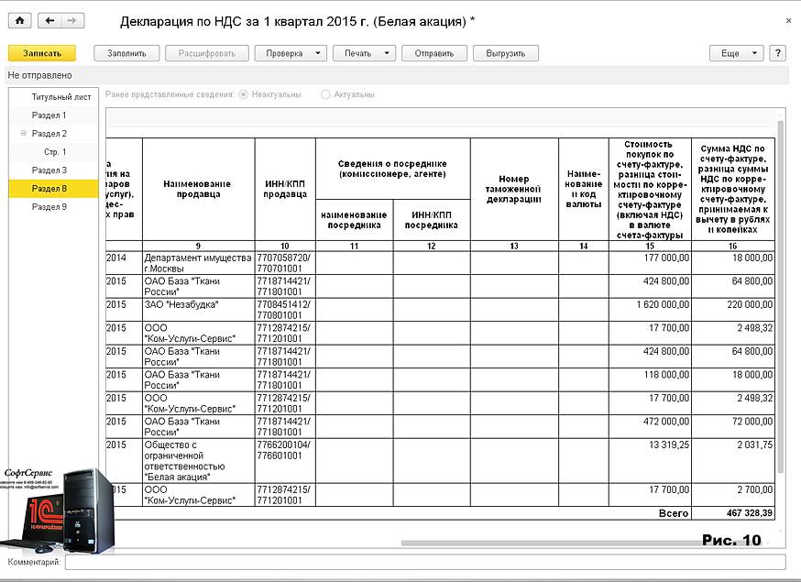Select the VAT amount cell 220 000,00

coord(733,310)
